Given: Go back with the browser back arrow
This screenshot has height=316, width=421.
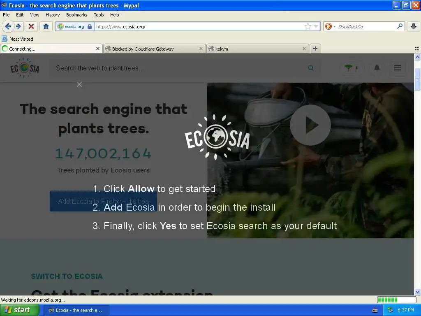Looking at the screenshot, I should point(8,26).
